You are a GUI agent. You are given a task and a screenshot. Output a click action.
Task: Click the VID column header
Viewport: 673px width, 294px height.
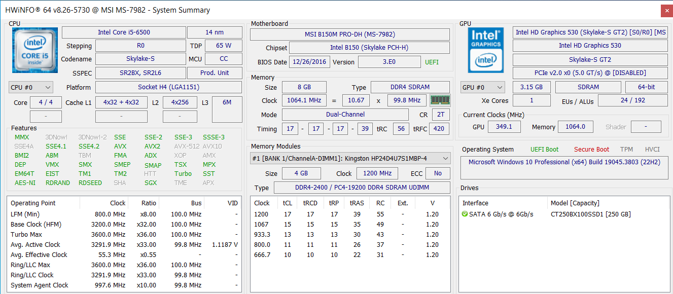coord(232,203)
